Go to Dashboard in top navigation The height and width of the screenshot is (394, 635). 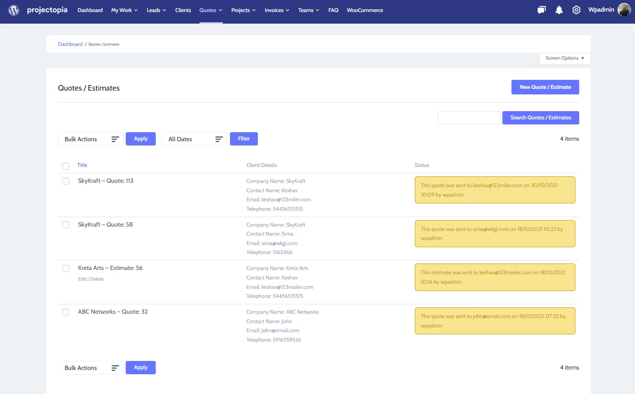point(90,10)
